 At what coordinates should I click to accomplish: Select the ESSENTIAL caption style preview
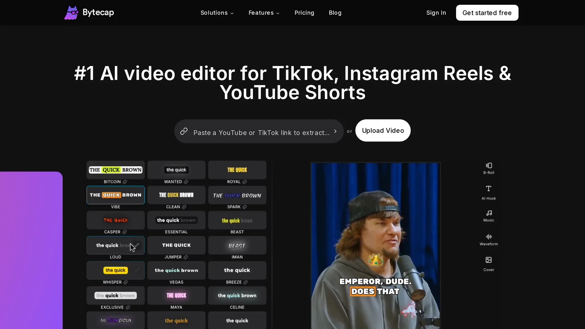176,220
